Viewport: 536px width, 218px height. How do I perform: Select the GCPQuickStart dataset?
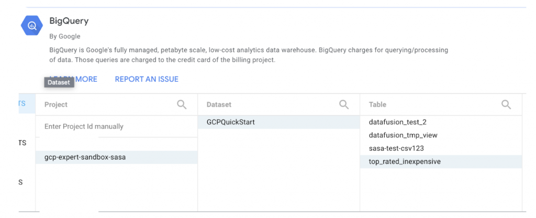pyautogui.click(x=278, y=122)
